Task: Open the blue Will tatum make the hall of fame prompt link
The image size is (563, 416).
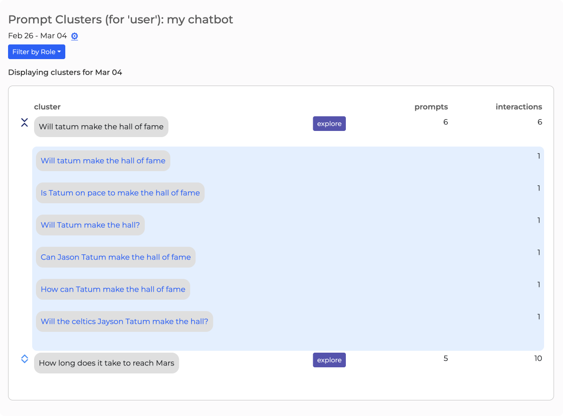Action: point(103,161)
